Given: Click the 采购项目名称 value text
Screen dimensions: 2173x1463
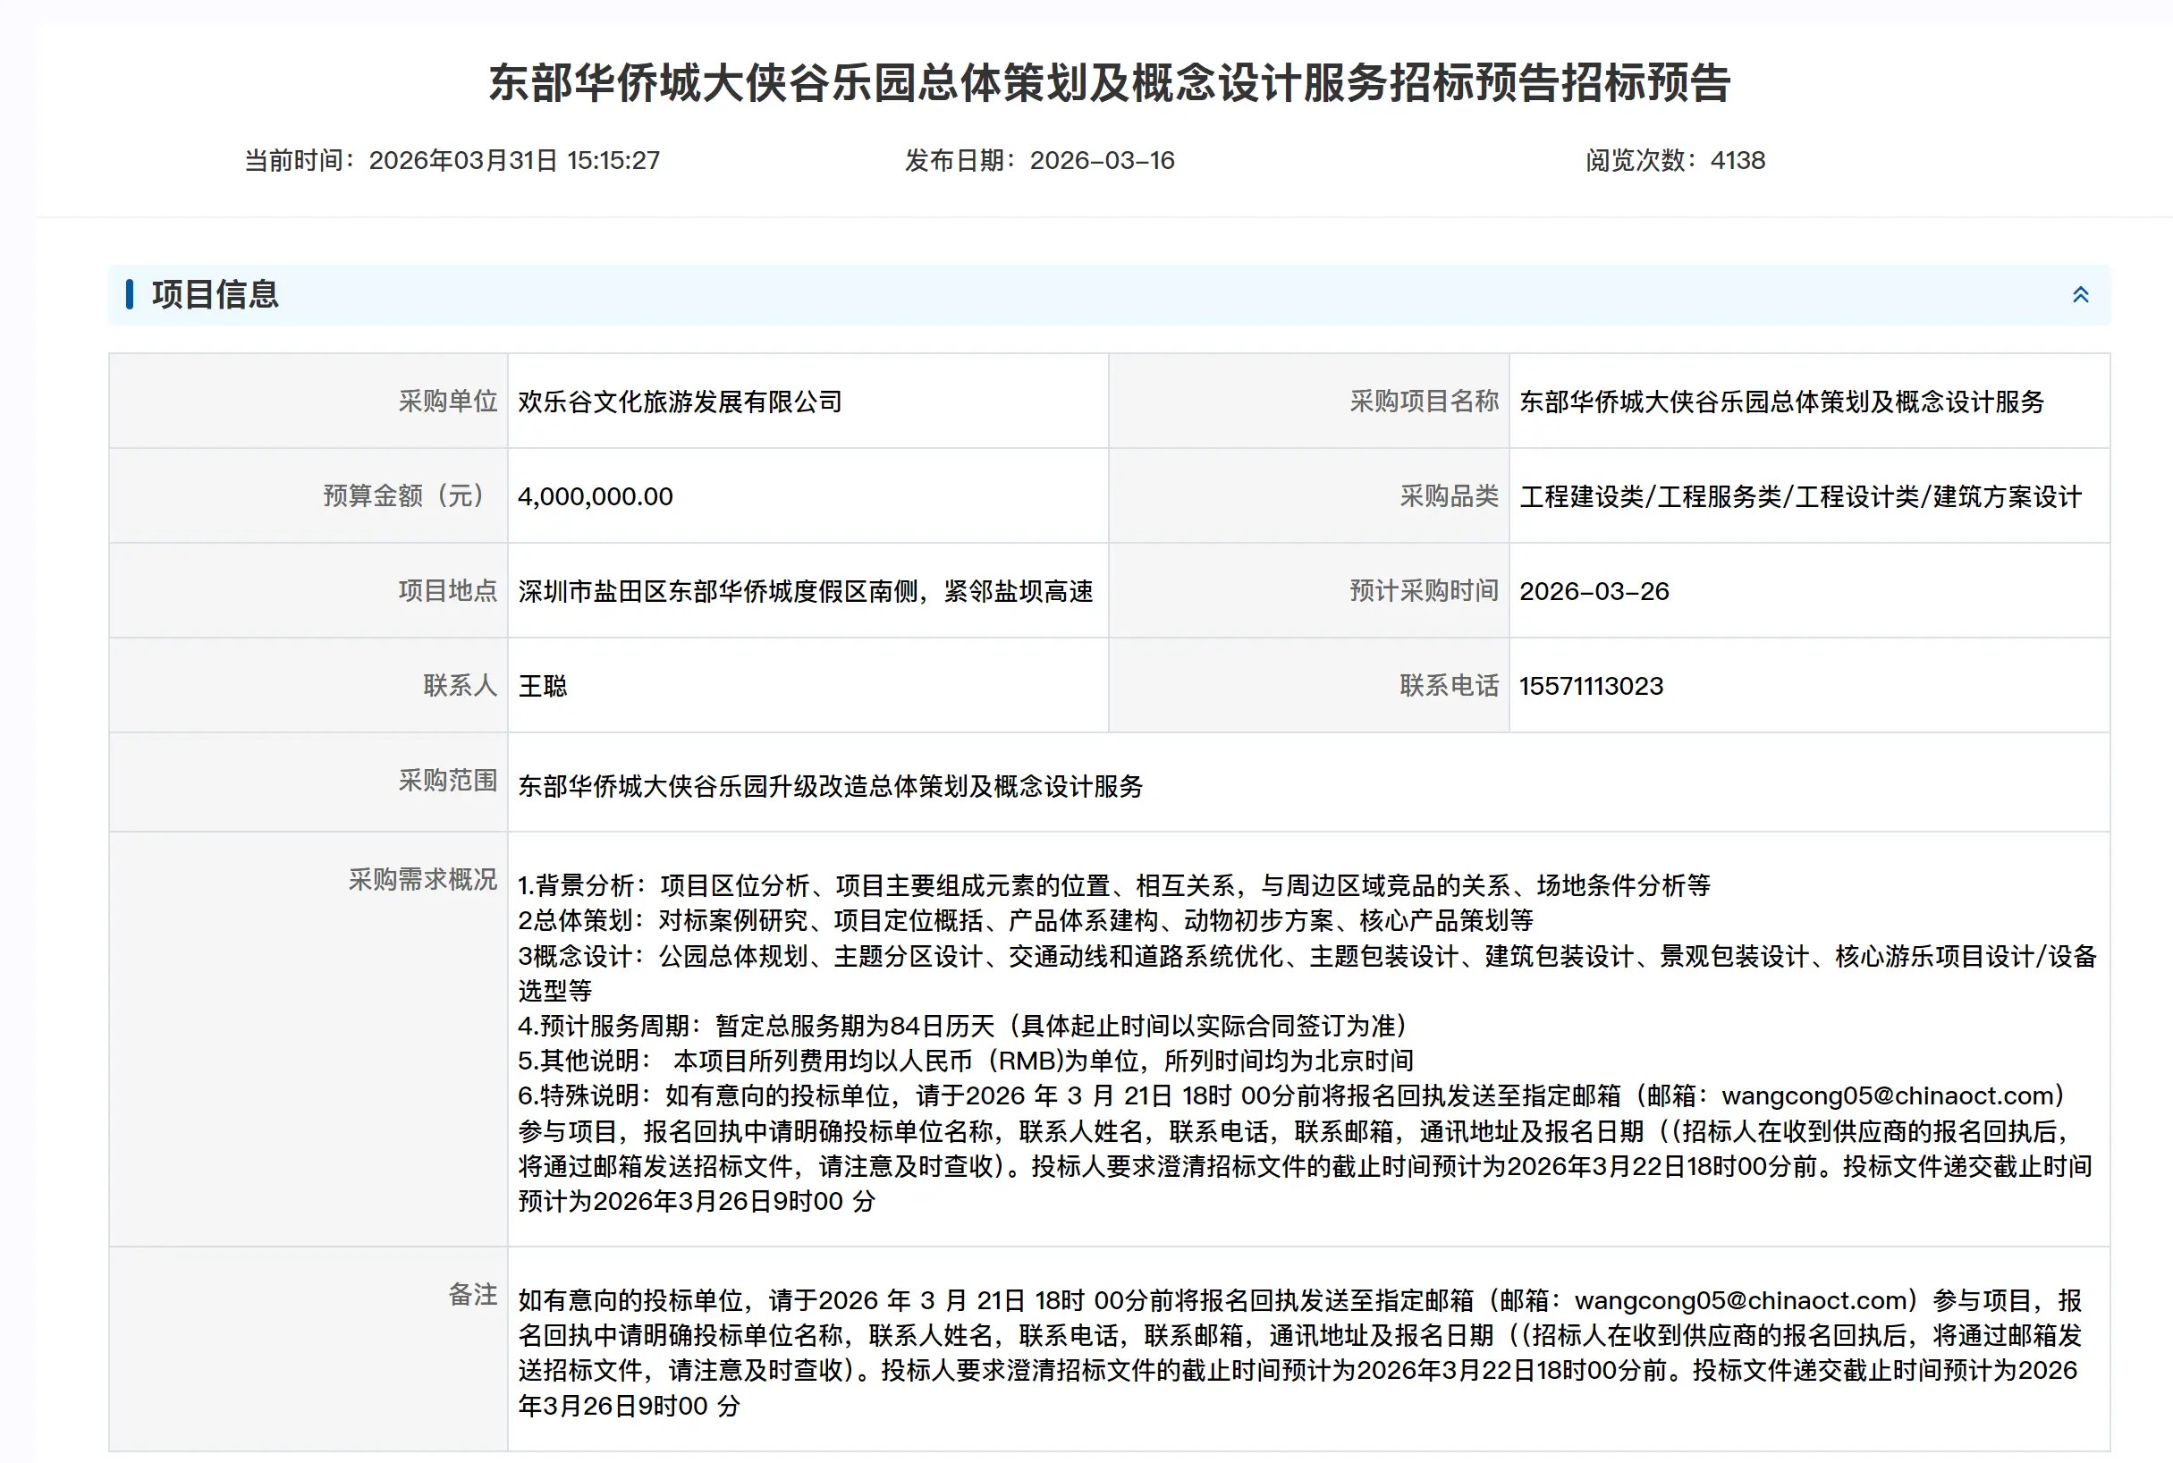Looking at the screenshot, I should pos(1781,402).
